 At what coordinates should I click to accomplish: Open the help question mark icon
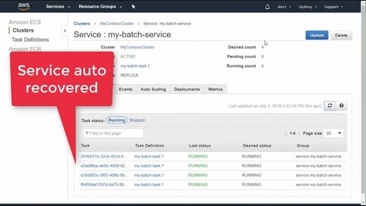(x=341, y=105)
